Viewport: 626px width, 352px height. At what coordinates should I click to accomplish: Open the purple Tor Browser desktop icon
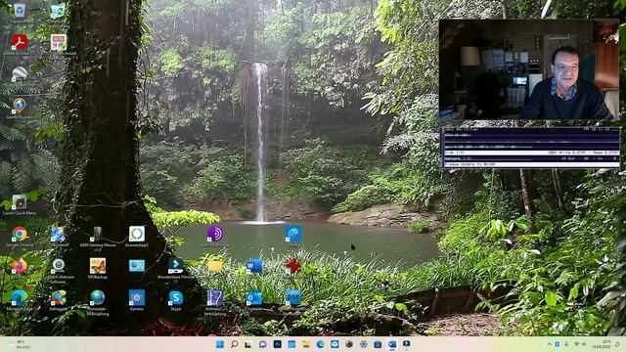coord(215,234)
